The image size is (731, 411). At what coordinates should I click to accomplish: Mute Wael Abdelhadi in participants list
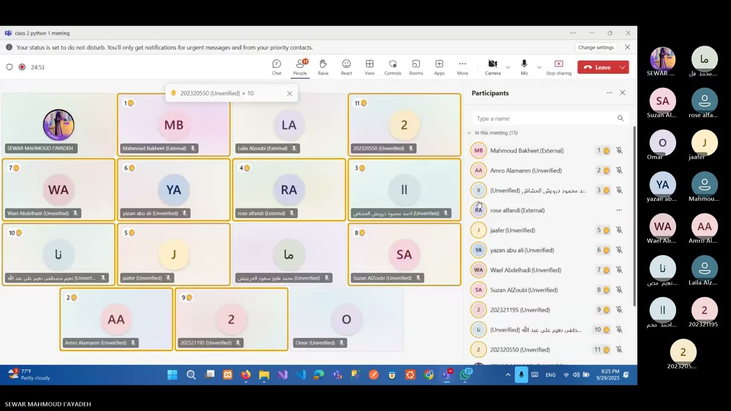click(x=619, y=270)
